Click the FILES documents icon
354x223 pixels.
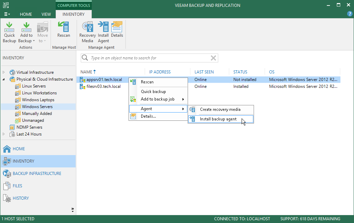click(x=7, y=186)
